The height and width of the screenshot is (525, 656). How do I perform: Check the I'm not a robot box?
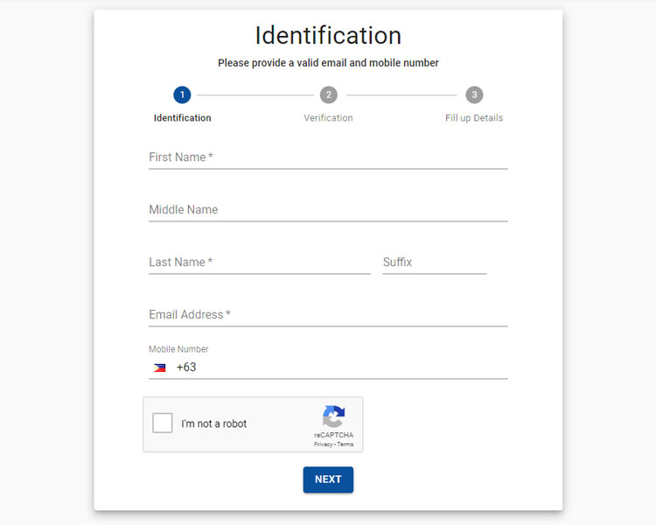click(x=163, y=423)
